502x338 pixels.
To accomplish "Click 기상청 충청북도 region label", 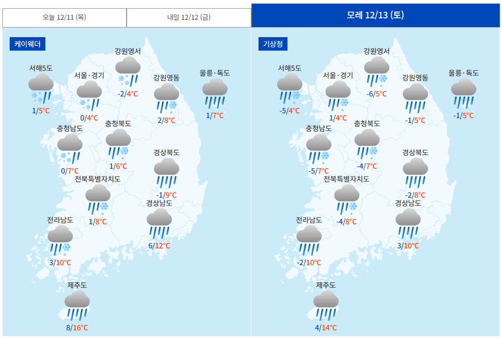I will (367, 123).
